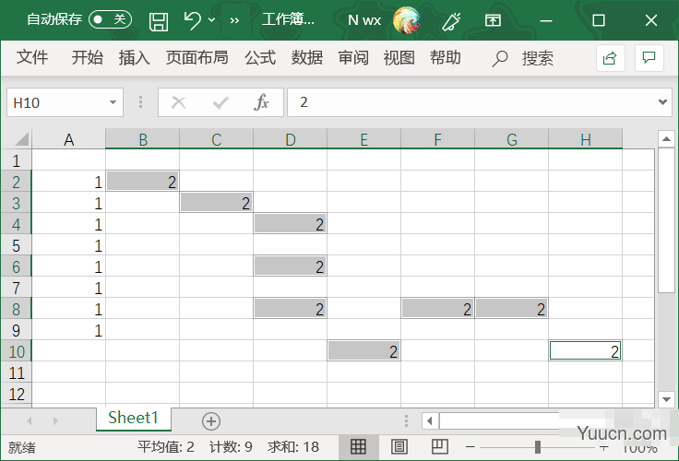Viewport: 679px width, 461px height.
Task: Maximize the Excel window
Action: pyautogui.click(x=599, y=20)
